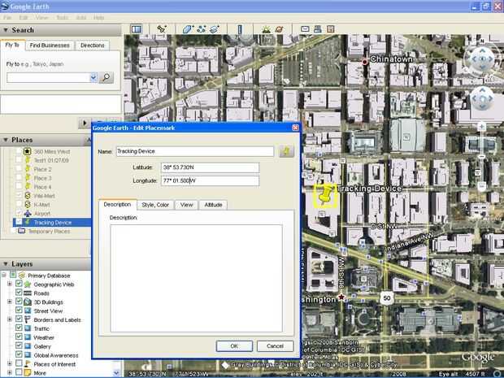
Task: Click the View in Google Maps icon
Action: 330,29
